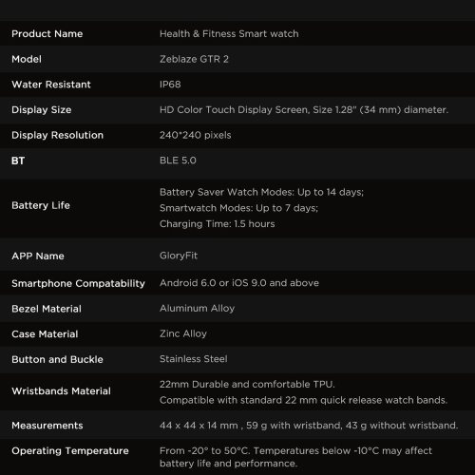This screenshot has height=475, width=475.
Task: Click the Zinc Alloy case material value
Action: coord(183,333)
